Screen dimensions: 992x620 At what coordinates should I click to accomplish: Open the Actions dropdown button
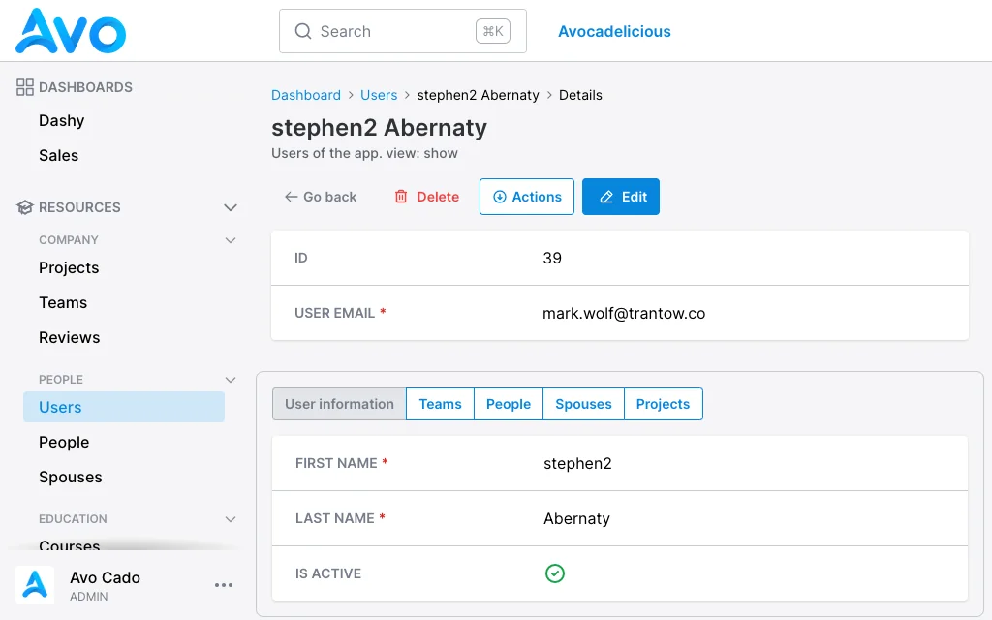[527, 197]
